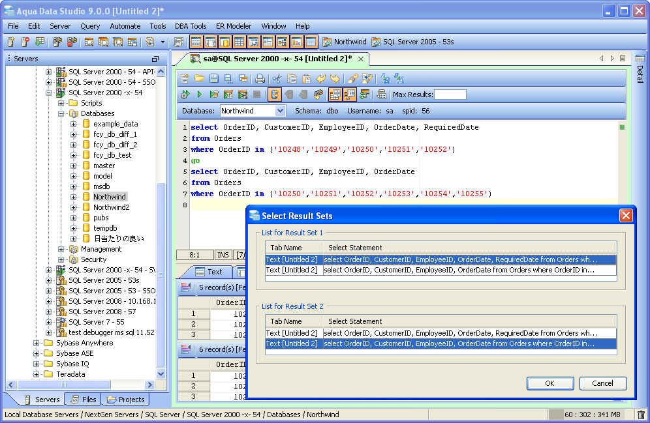Open the dropdown arrow in main toolbar
This screenshot has height=423, width=650.
point(162,42)
